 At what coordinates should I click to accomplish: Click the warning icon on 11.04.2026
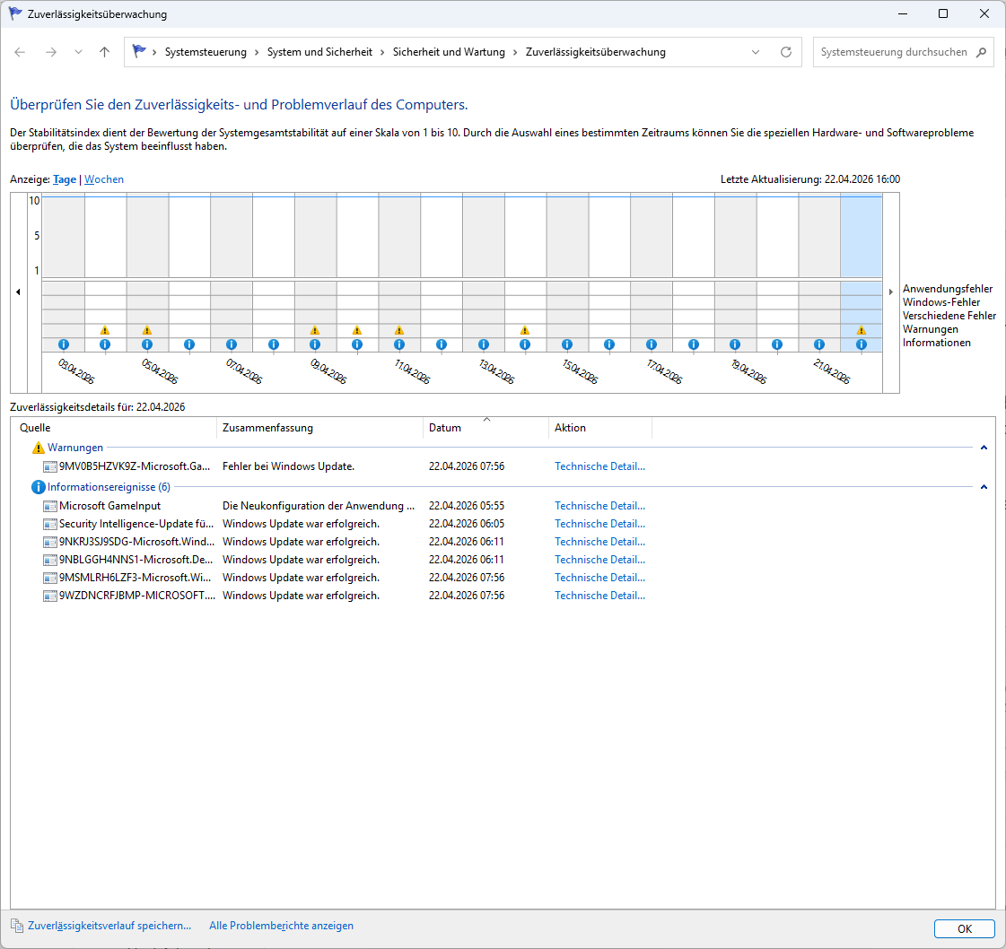coord(399,330)
